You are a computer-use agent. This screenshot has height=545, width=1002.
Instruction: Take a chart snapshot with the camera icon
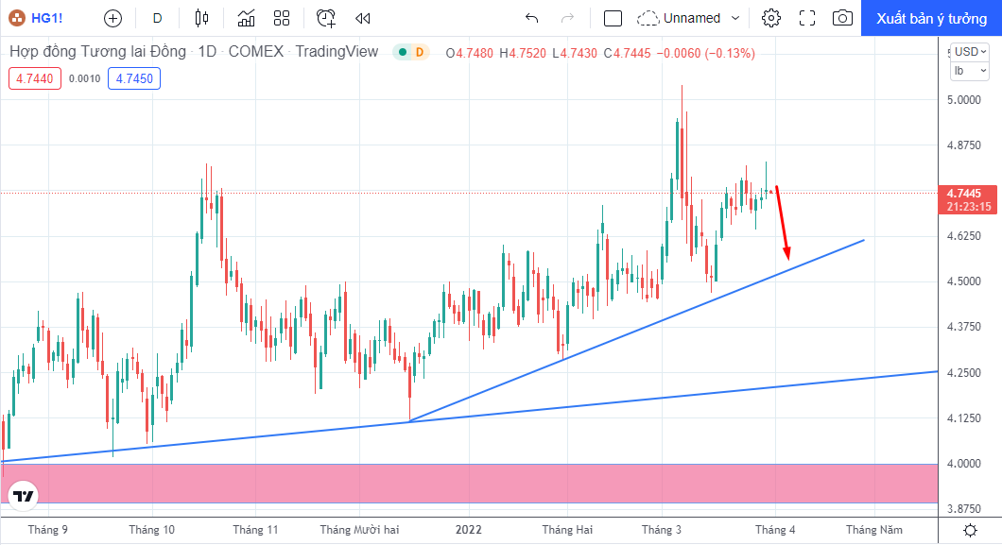tap(842, 18)
